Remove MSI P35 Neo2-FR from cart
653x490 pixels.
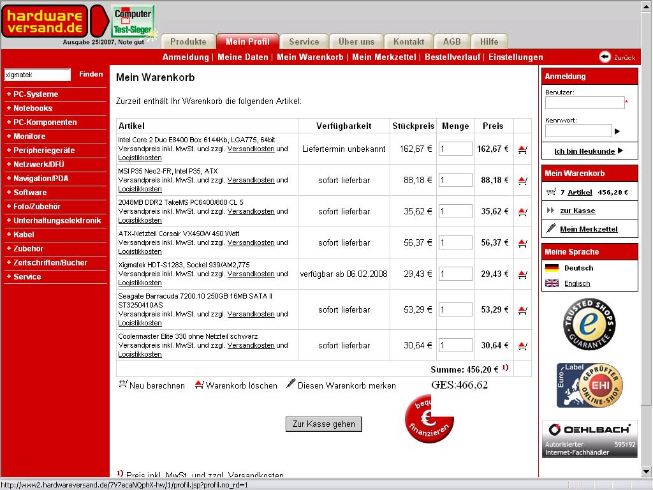[x=523, y=181]
